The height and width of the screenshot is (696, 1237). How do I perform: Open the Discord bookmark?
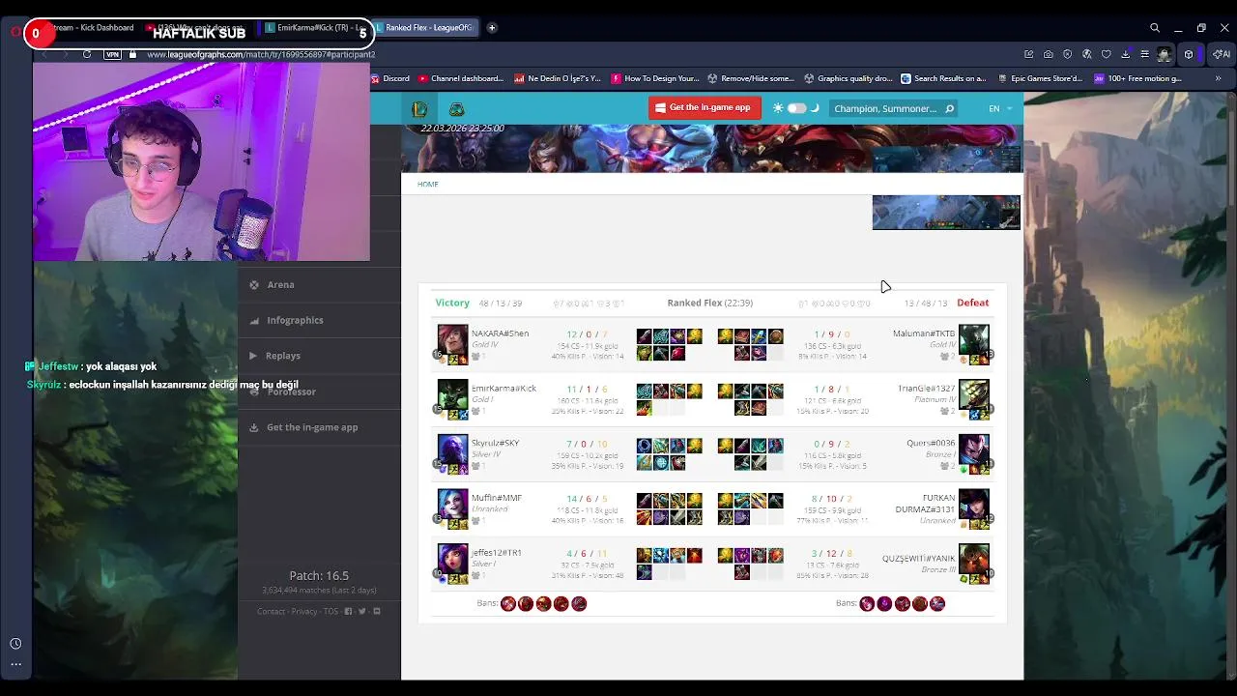(390, 78)
